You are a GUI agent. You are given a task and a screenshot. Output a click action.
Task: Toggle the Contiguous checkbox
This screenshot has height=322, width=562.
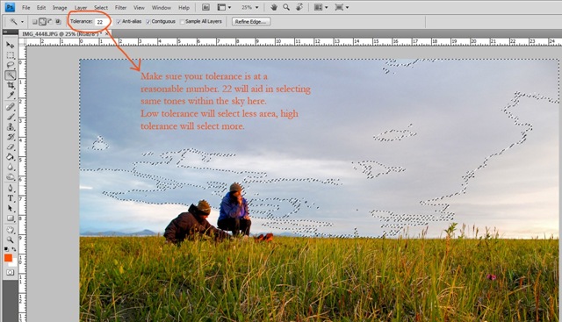(148, 22)
